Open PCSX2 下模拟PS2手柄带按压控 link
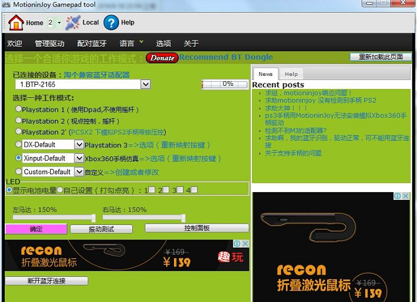This screenshot has width=417, height=302. 117,132
